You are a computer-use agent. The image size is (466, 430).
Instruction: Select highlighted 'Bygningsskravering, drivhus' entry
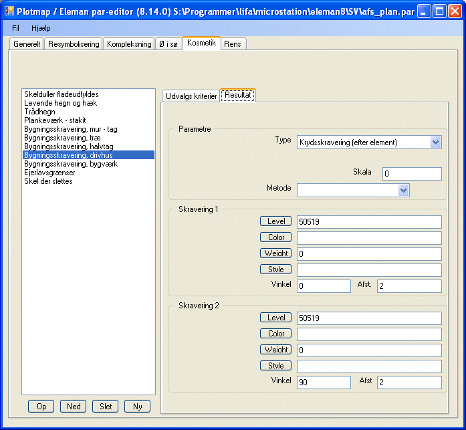click(88, 155)
